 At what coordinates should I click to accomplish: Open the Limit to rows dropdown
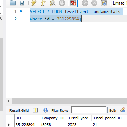coord(119,3)
